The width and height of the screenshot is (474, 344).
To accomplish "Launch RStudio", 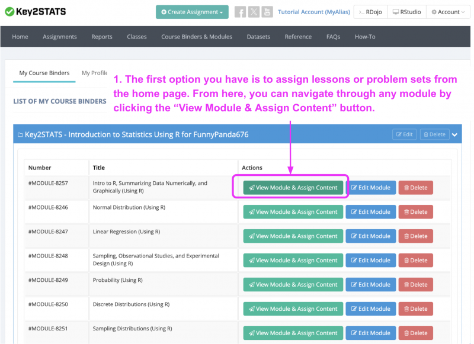I will click(x=406, y=12).
